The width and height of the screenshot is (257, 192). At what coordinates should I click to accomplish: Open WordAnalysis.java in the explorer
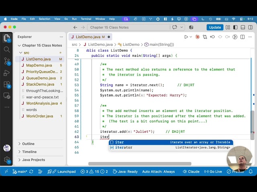40,103
